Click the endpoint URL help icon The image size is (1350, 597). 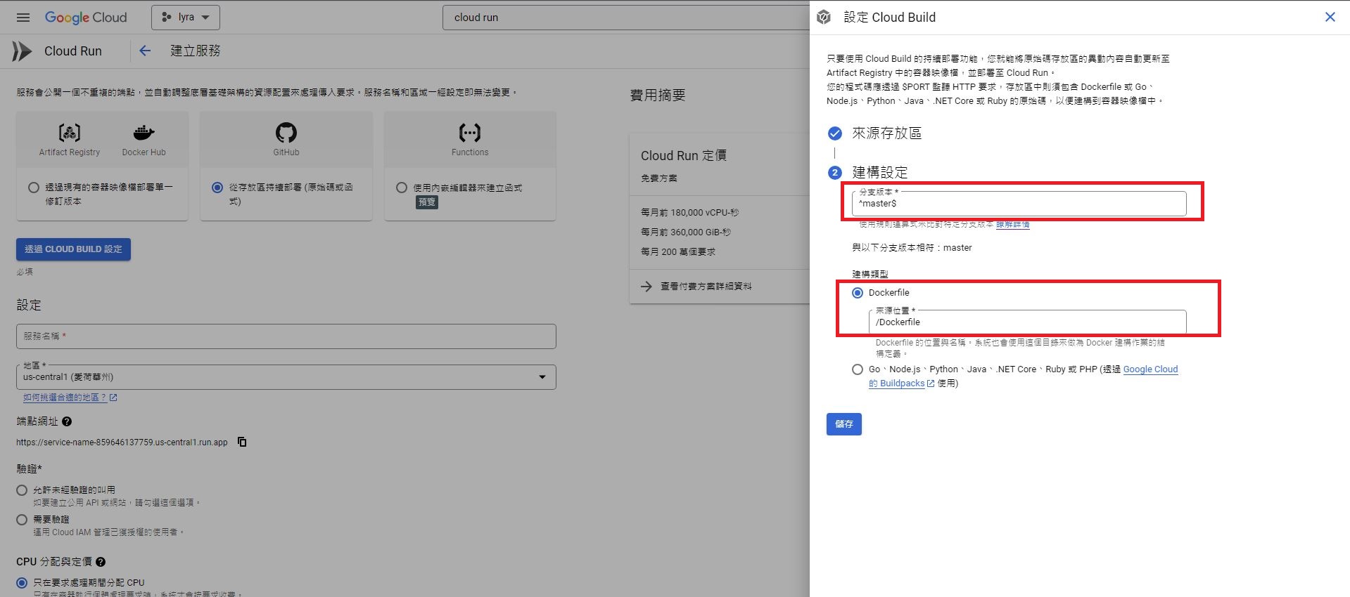(x=67, y=421)
